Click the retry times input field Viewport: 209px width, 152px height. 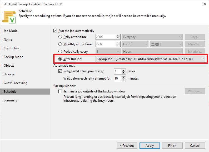tap(117, 71)
